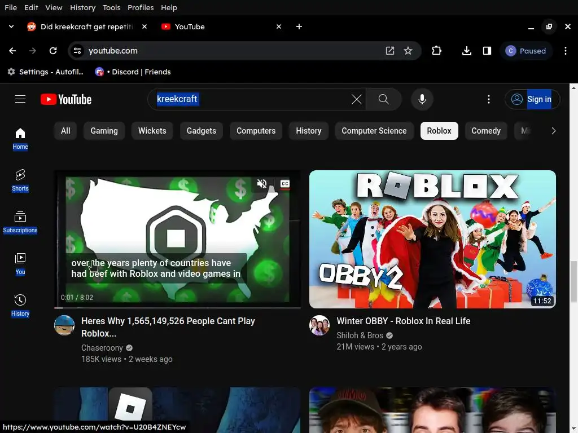Open the Edit menu
Image resolution: width=578 pixels, height=433 pixels.
point(31,7)
